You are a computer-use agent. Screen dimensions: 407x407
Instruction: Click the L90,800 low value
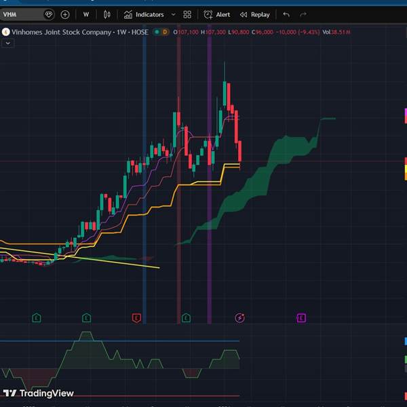tap(239, 32)
